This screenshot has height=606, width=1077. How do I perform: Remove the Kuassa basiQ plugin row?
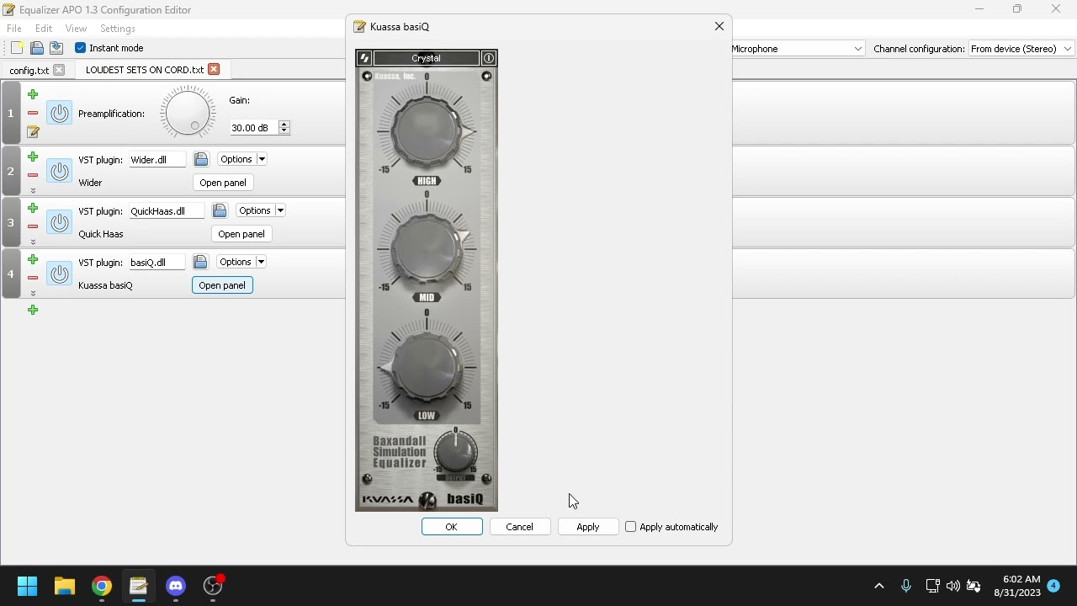[x=33, y=278]
